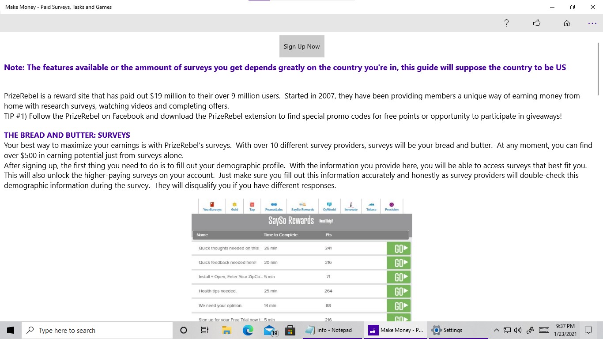This screenshot has height=339, width=603.
Task: Click the vertical scrollbar thumb
Action: point(599,68)
